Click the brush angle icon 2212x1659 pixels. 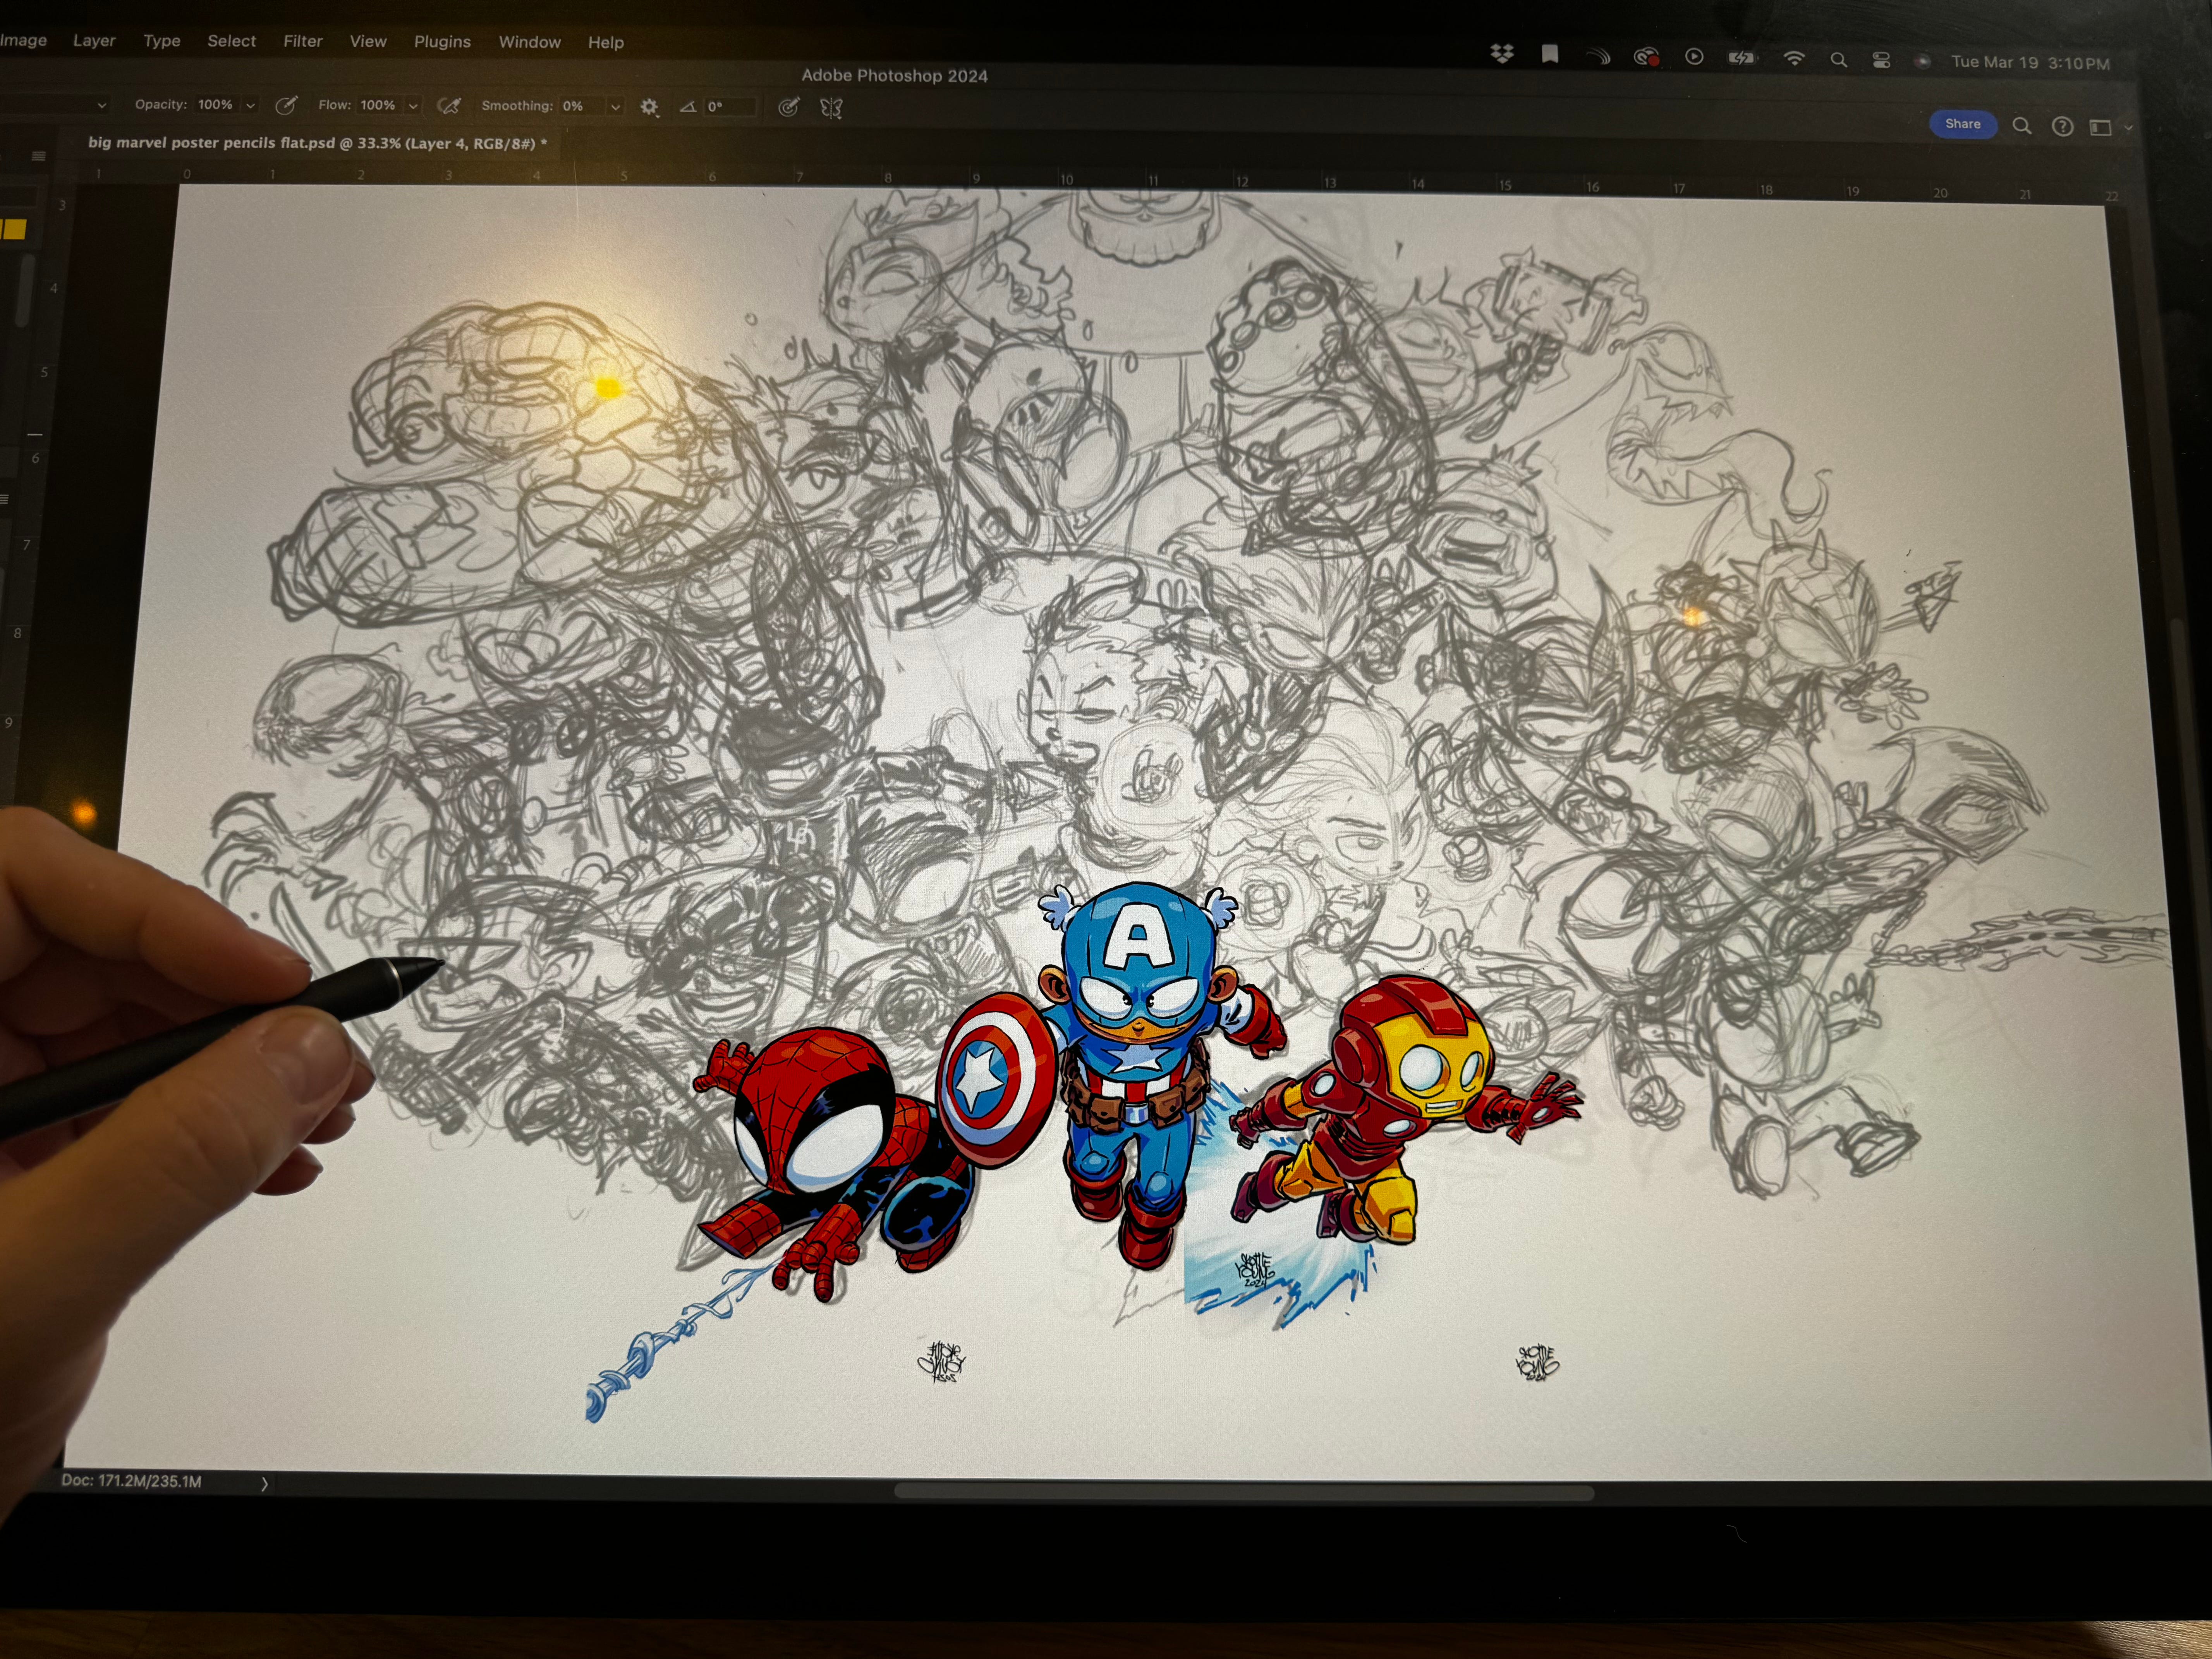[x=688, y=107]
